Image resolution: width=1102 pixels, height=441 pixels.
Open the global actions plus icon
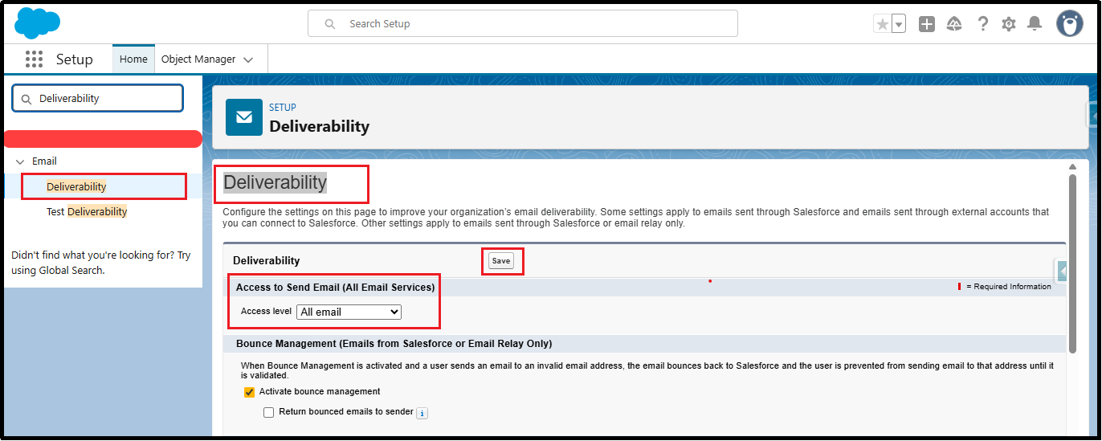click(x=927, y=24)
